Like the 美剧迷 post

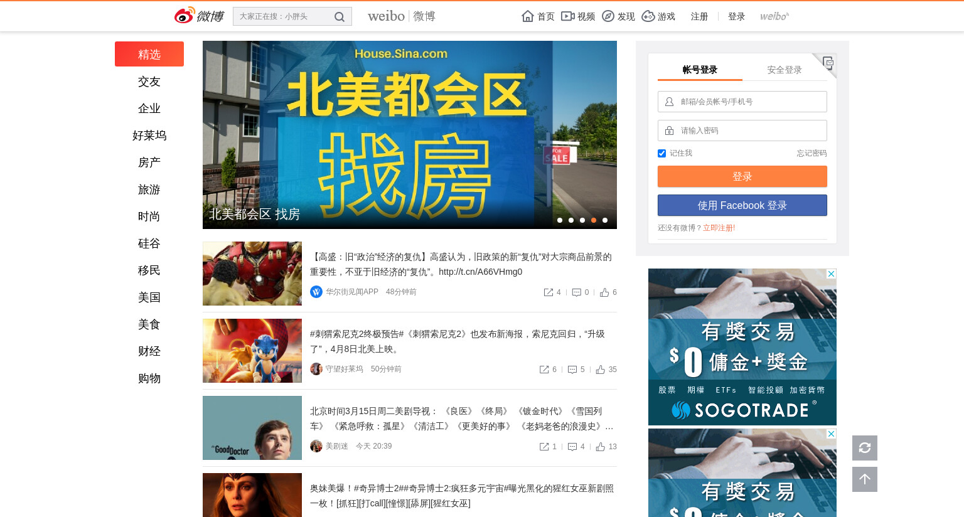tap(601, 447)
